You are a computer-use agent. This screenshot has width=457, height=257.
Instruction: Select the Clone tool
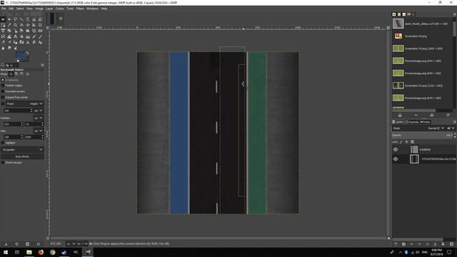(x=28, y=42)
